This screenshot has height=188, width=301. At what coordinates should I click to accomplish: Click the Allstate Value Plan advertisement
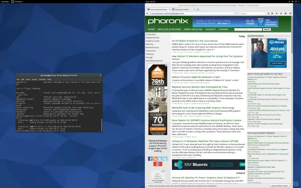click(269, 53)
